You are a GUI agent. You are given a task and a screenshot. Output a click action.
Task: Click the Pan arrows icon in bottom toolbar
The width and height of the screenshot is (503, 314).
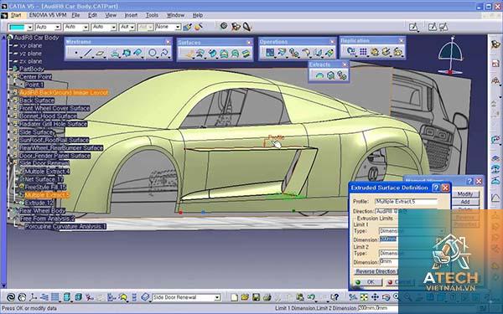[x=375, y=297]
